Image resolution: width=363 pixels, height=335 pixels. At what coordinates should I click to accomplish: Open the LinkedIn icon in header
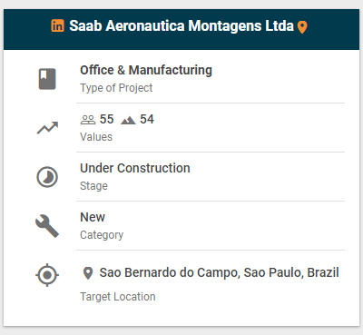[x=57, y=25]
